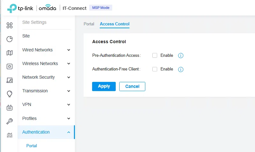Open the Logs icon in sidebar

coord(10,108)
